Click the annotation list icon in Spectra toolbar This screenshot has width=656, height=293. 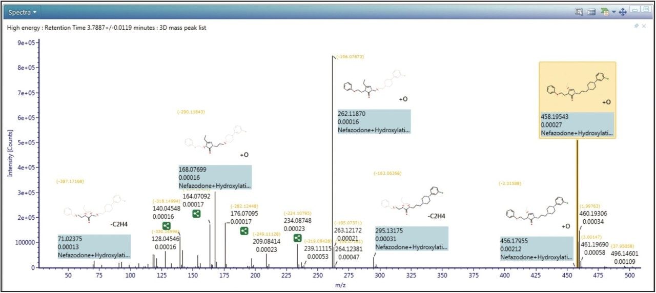(579, 11)
